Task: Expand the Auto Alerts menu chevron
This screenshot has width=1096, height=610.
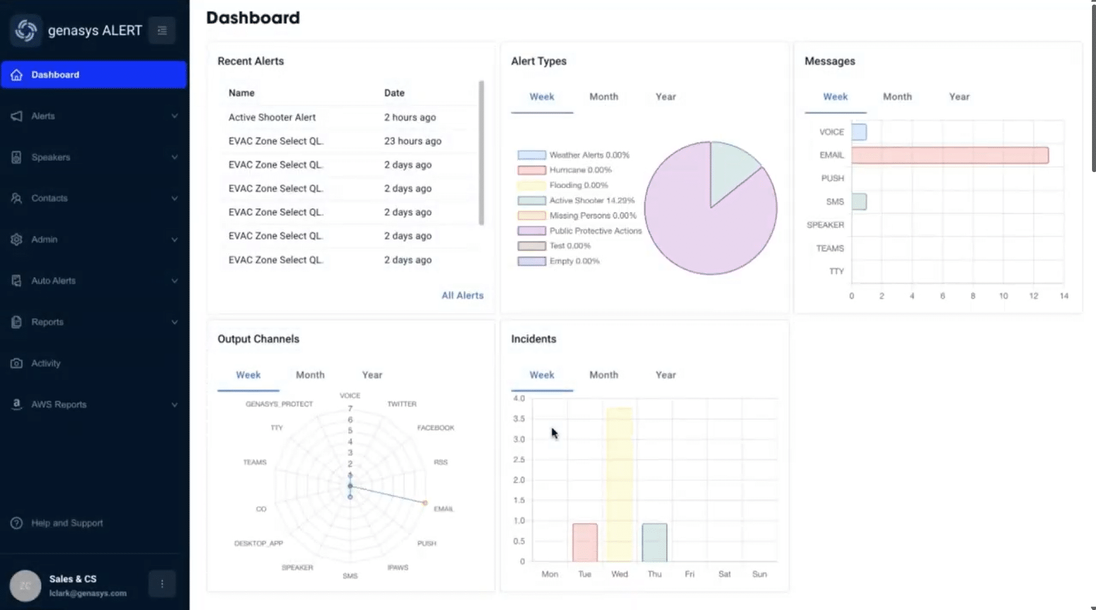Action: 174,281
